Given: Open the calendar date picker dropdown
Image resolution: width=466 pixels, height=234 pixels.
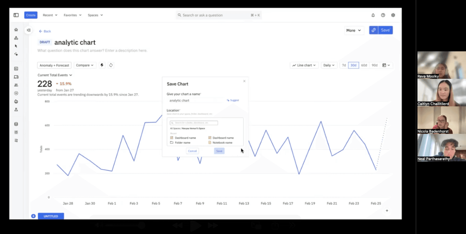Looking at the screenshot, I should tap(386, 65).
